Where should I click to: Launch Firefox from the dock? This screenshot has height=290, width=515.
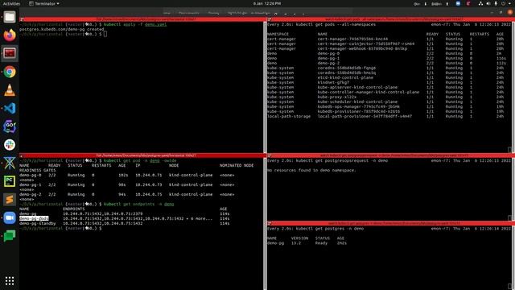point(10,35)
